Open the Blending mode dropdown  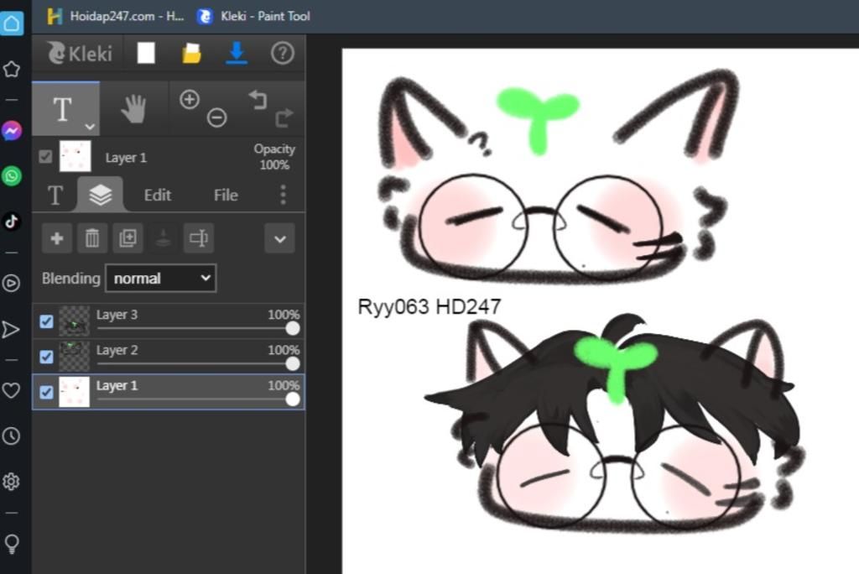pos(161,279)
